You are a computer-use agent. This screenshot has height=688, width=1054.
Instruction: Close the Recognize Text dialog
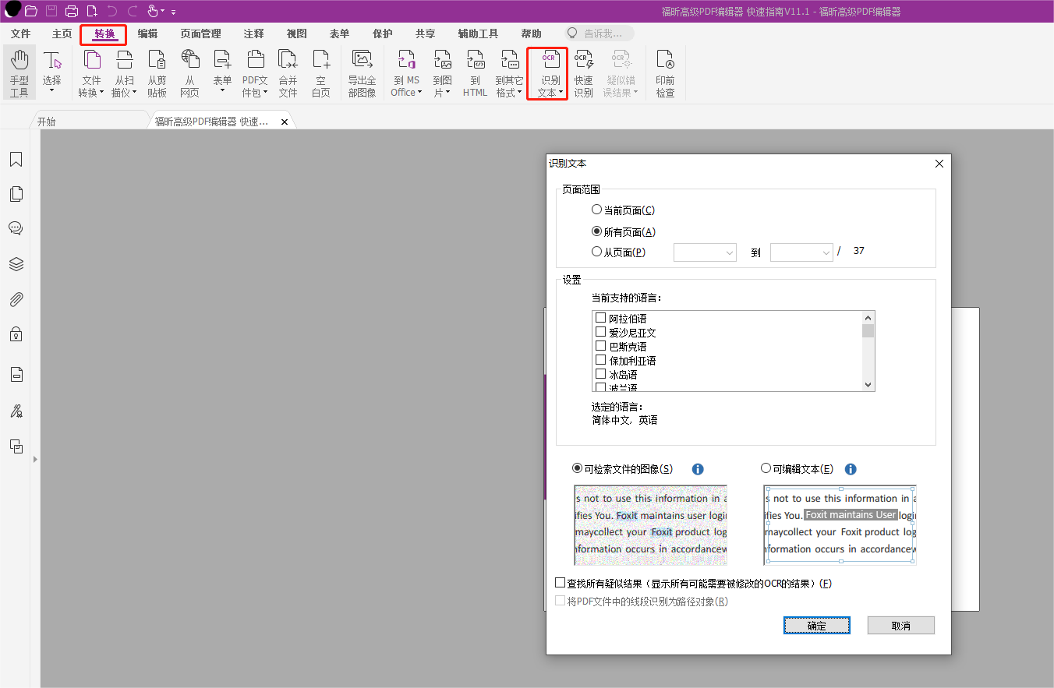tap(939, 164)
